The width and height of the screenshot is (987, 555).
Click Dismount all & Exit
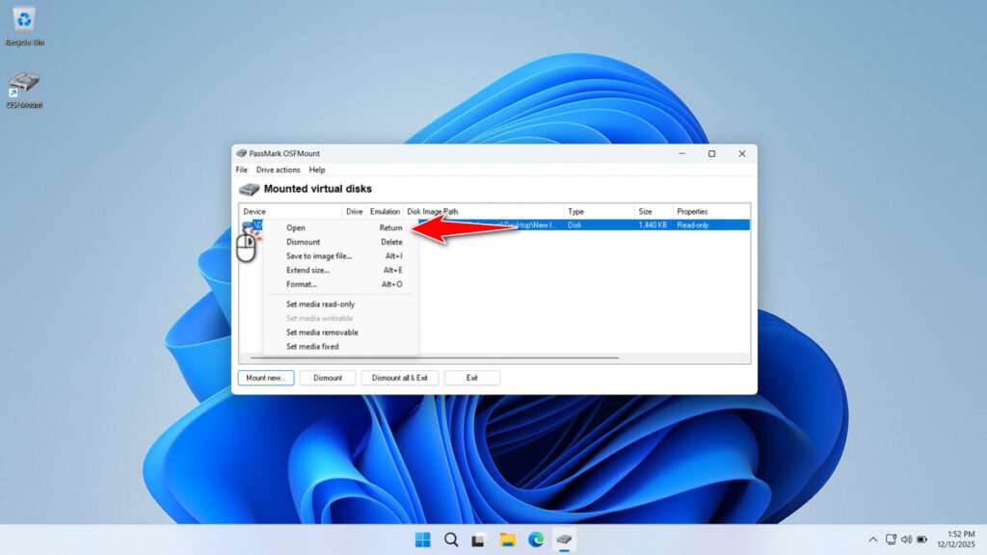[x=399, y=378]
